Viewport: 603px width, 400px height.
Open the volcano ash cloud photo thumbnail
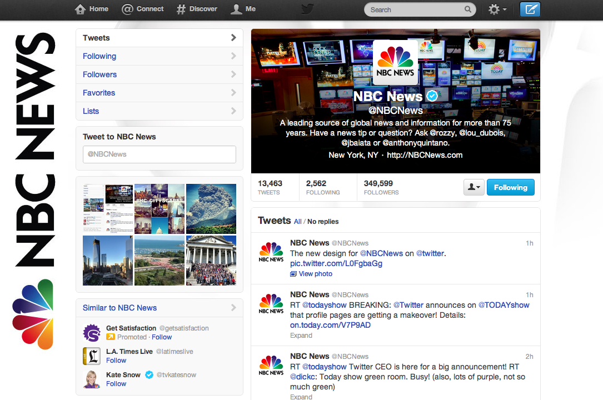click(211, 209)
